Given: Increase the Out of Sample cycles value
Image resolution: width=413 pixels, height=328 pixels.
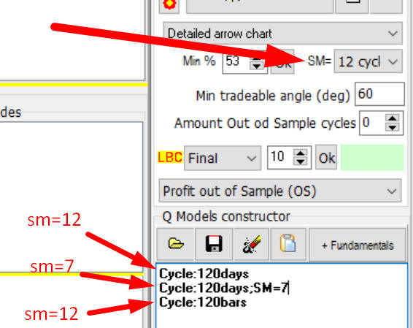Looking at the screenshot, I should [x=393, y=118].
